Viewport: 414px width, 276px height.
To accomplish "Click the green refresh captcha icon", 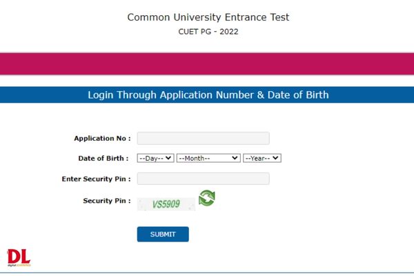I will click(207, 198).
